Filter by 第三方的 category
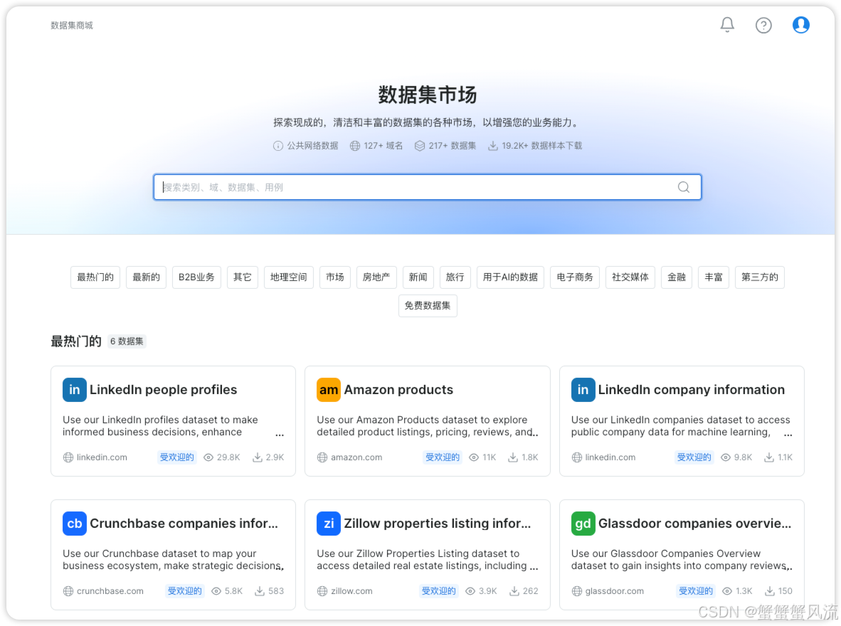This screenshot has height=626, width=841. pyautogui.click(x=759, y=277)
